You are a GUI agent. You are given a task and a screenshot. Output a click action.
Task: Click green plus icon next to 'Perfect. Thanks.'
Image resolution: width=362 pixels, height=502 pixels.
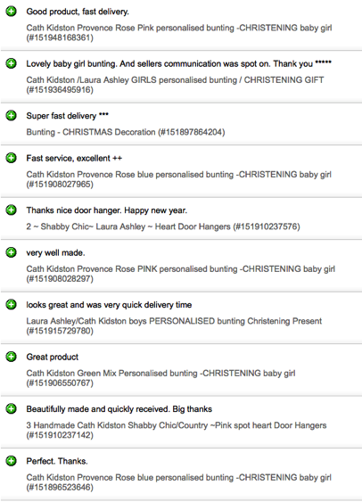12,461
